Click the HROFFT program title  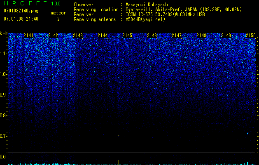pyautogui.click(x=25, y=3)
